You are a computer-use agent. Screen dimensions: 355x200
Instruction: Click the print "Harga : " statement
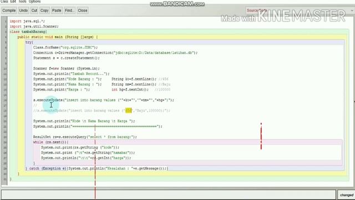tap(62, 89)
